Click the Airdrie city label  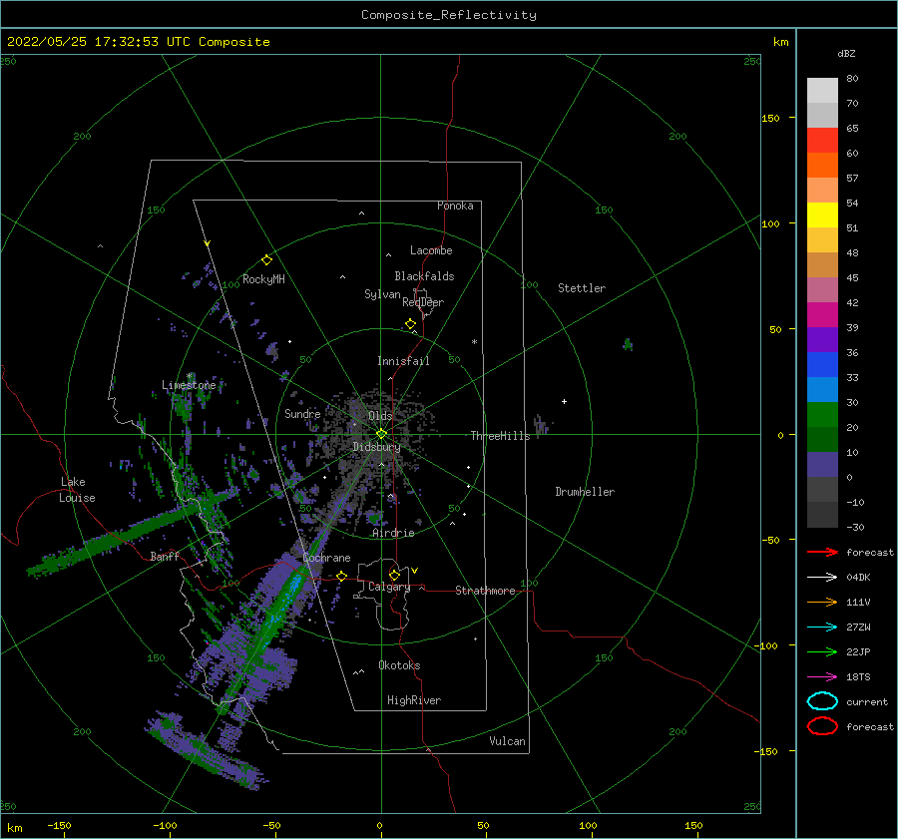(393, 533)
